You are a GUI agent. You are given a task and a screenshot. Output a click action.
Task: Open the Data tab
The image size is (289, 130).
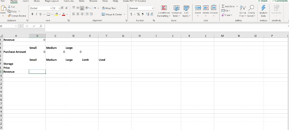82,1
